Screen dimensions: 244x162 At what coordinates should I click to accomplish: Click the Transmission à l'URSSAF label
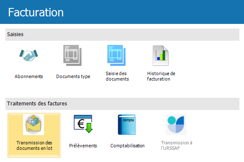point(177,146)
